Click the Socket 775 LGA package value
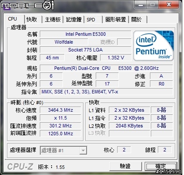Viewport: 184px width, 175px height. (x=86, y=50)
